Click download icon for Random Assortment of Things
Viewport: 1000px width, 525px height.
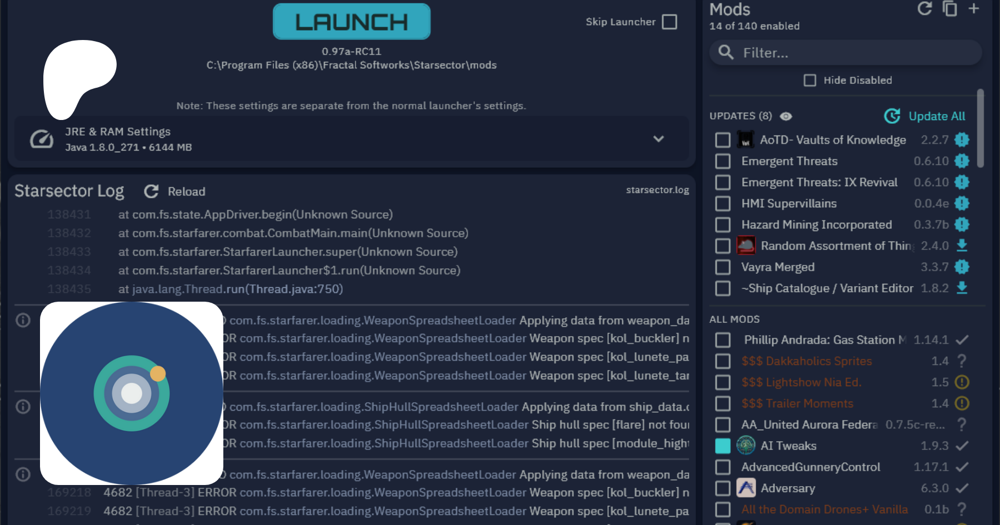(x=962, y=246)
